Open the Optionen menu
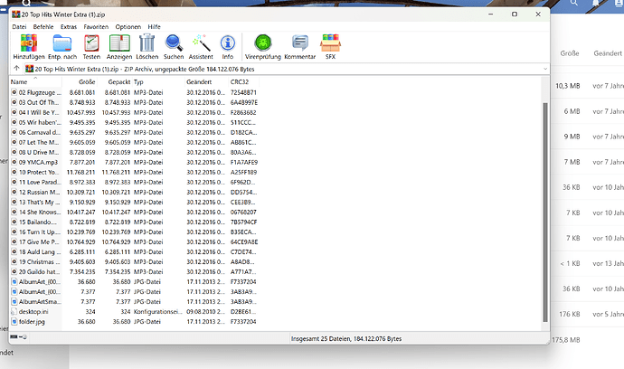 (x=128, y=26)
